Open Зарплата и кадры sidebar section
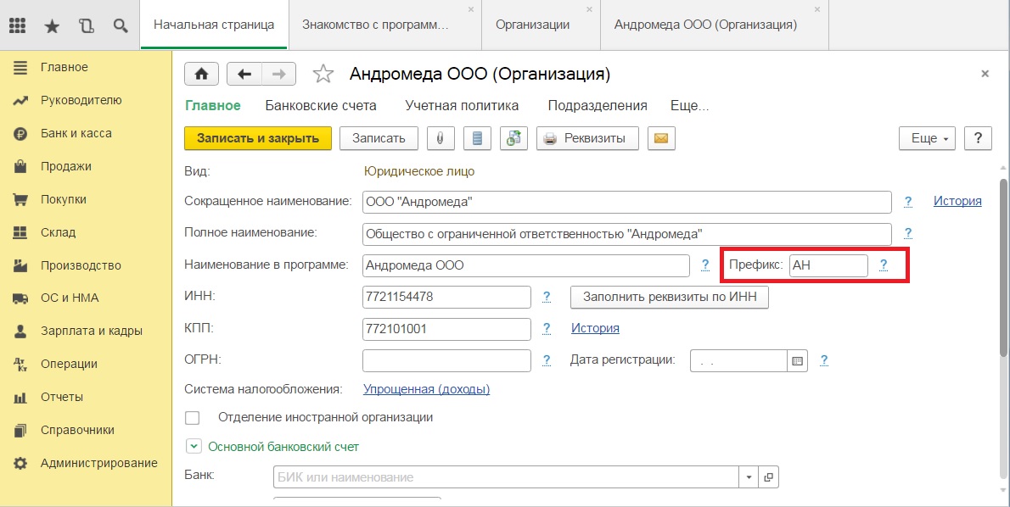 [92, 331]
